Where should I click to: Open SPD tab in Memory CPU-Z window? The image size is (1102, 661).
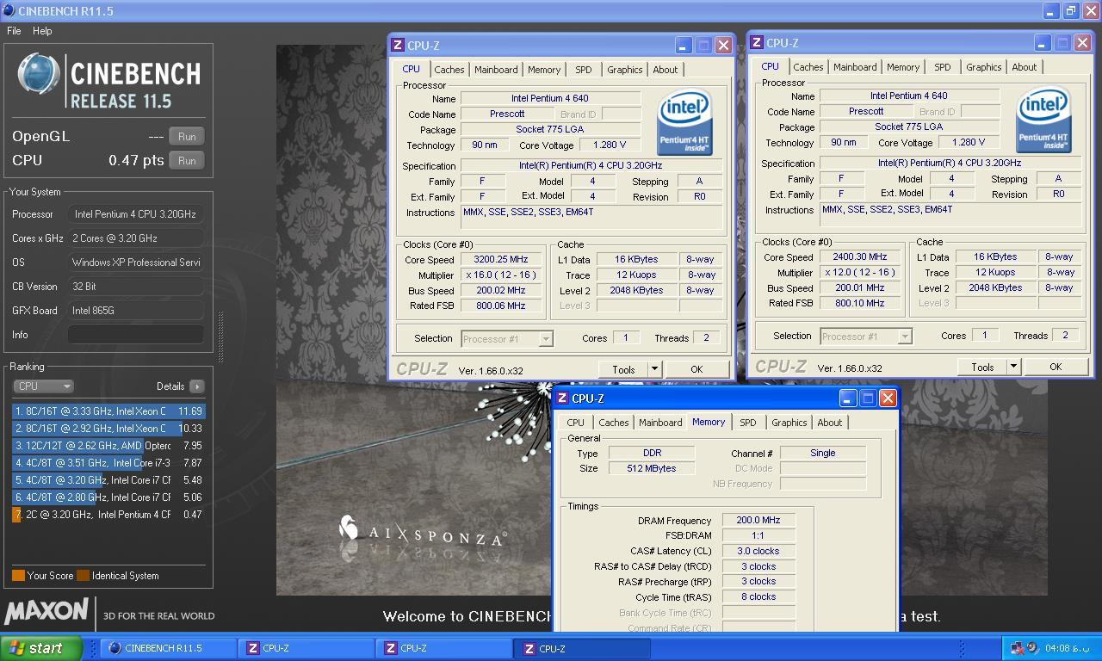point(748,423)
